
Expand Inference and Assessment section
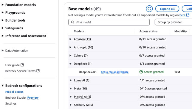pos(2,36)
